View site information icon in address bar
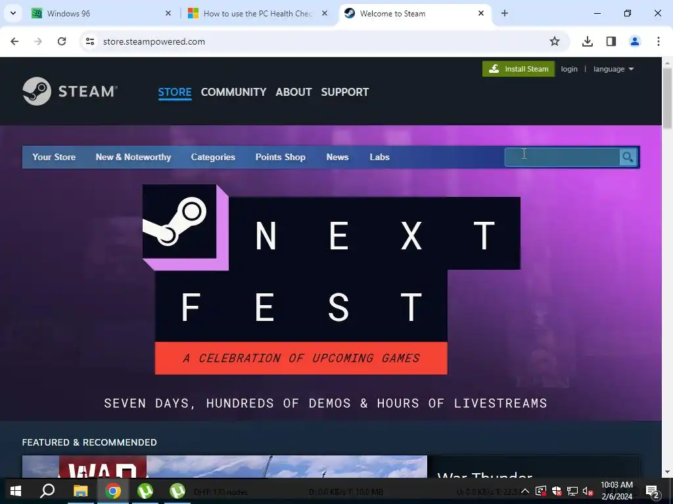 coord(89,41)
